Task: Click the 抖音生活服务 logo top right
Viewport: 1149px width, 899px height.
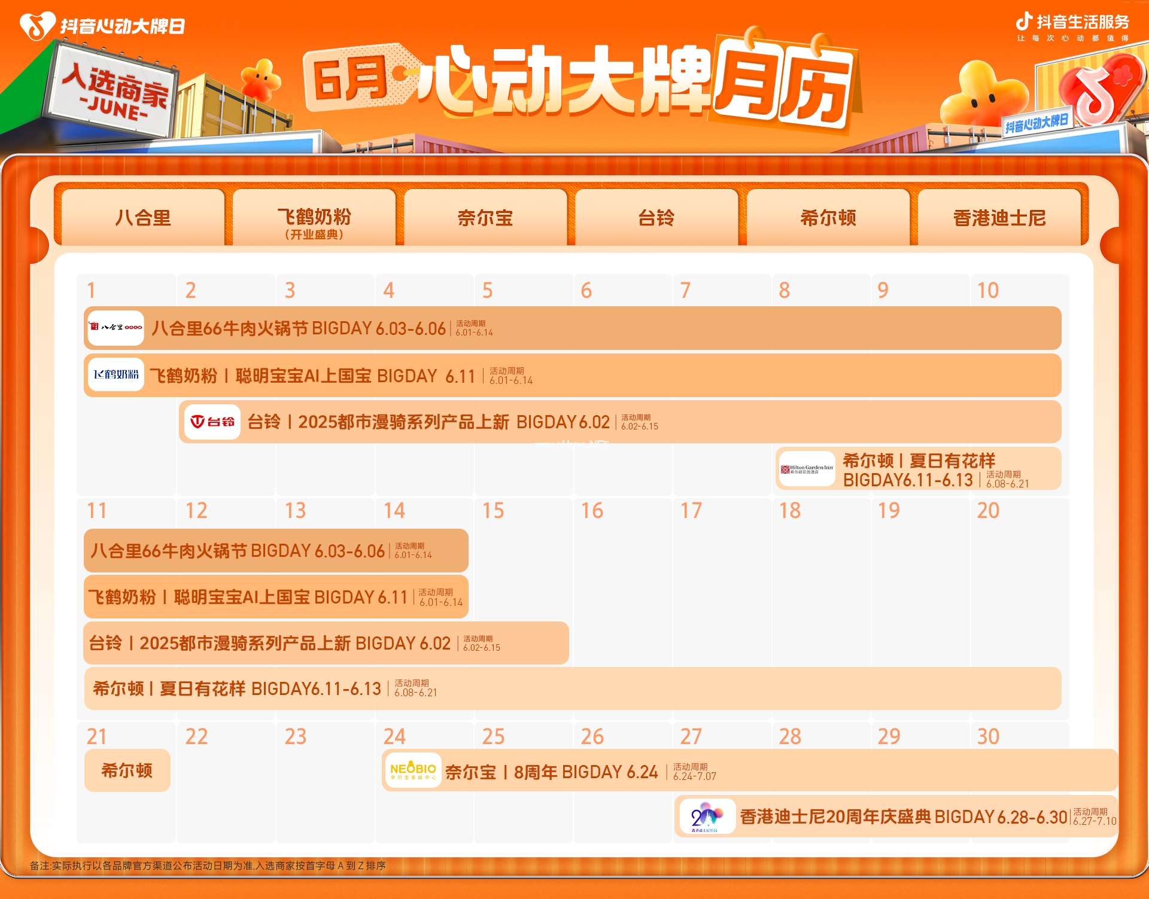Action: click(1071, 25)
